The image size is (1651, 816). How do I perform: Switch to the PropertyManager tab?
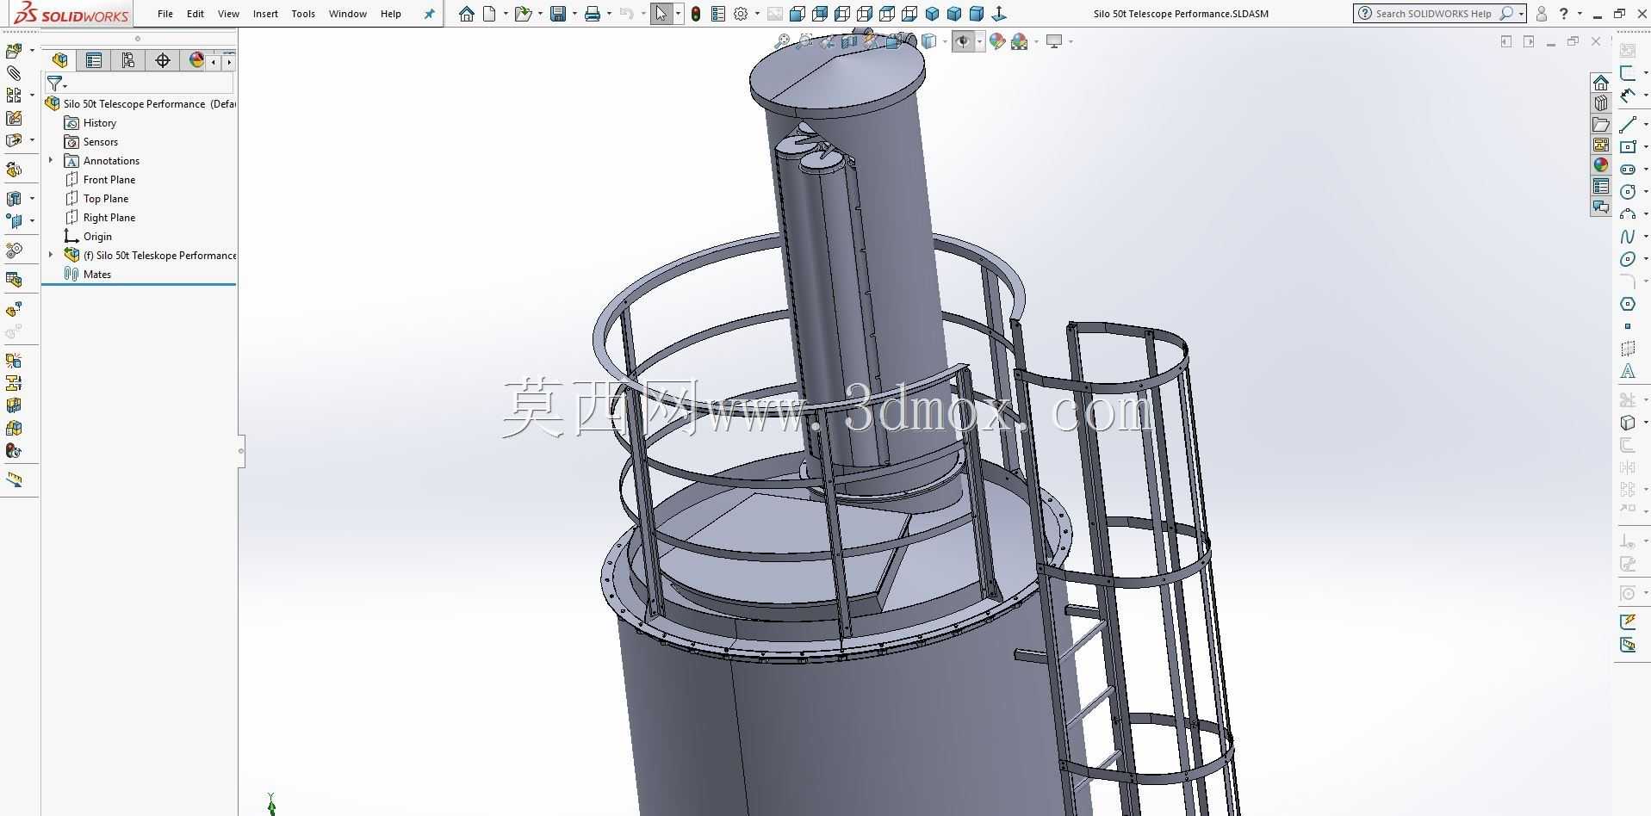[x=94, y=60]
